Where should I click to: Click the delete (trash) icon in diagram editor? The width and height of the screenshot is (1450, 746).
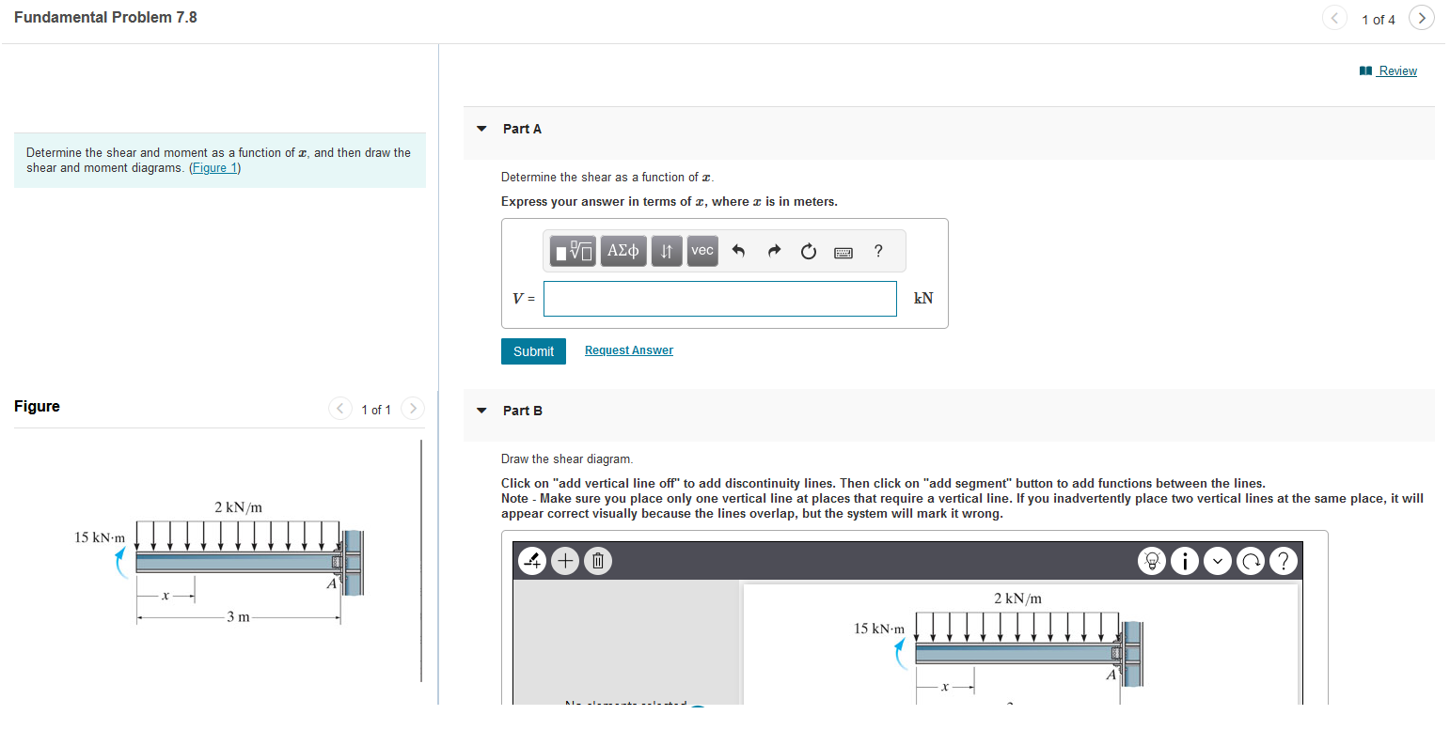[x=597, y=561]
